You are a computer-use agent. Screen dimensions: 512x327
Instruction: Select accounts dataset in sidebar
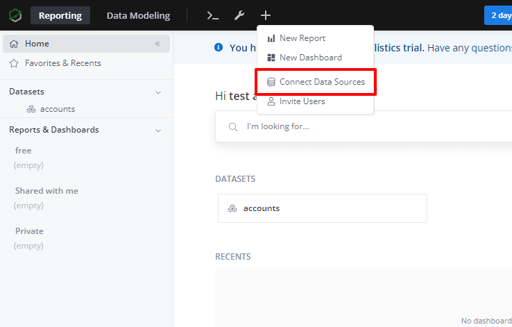pyautogui.click(x=57, y=109)
